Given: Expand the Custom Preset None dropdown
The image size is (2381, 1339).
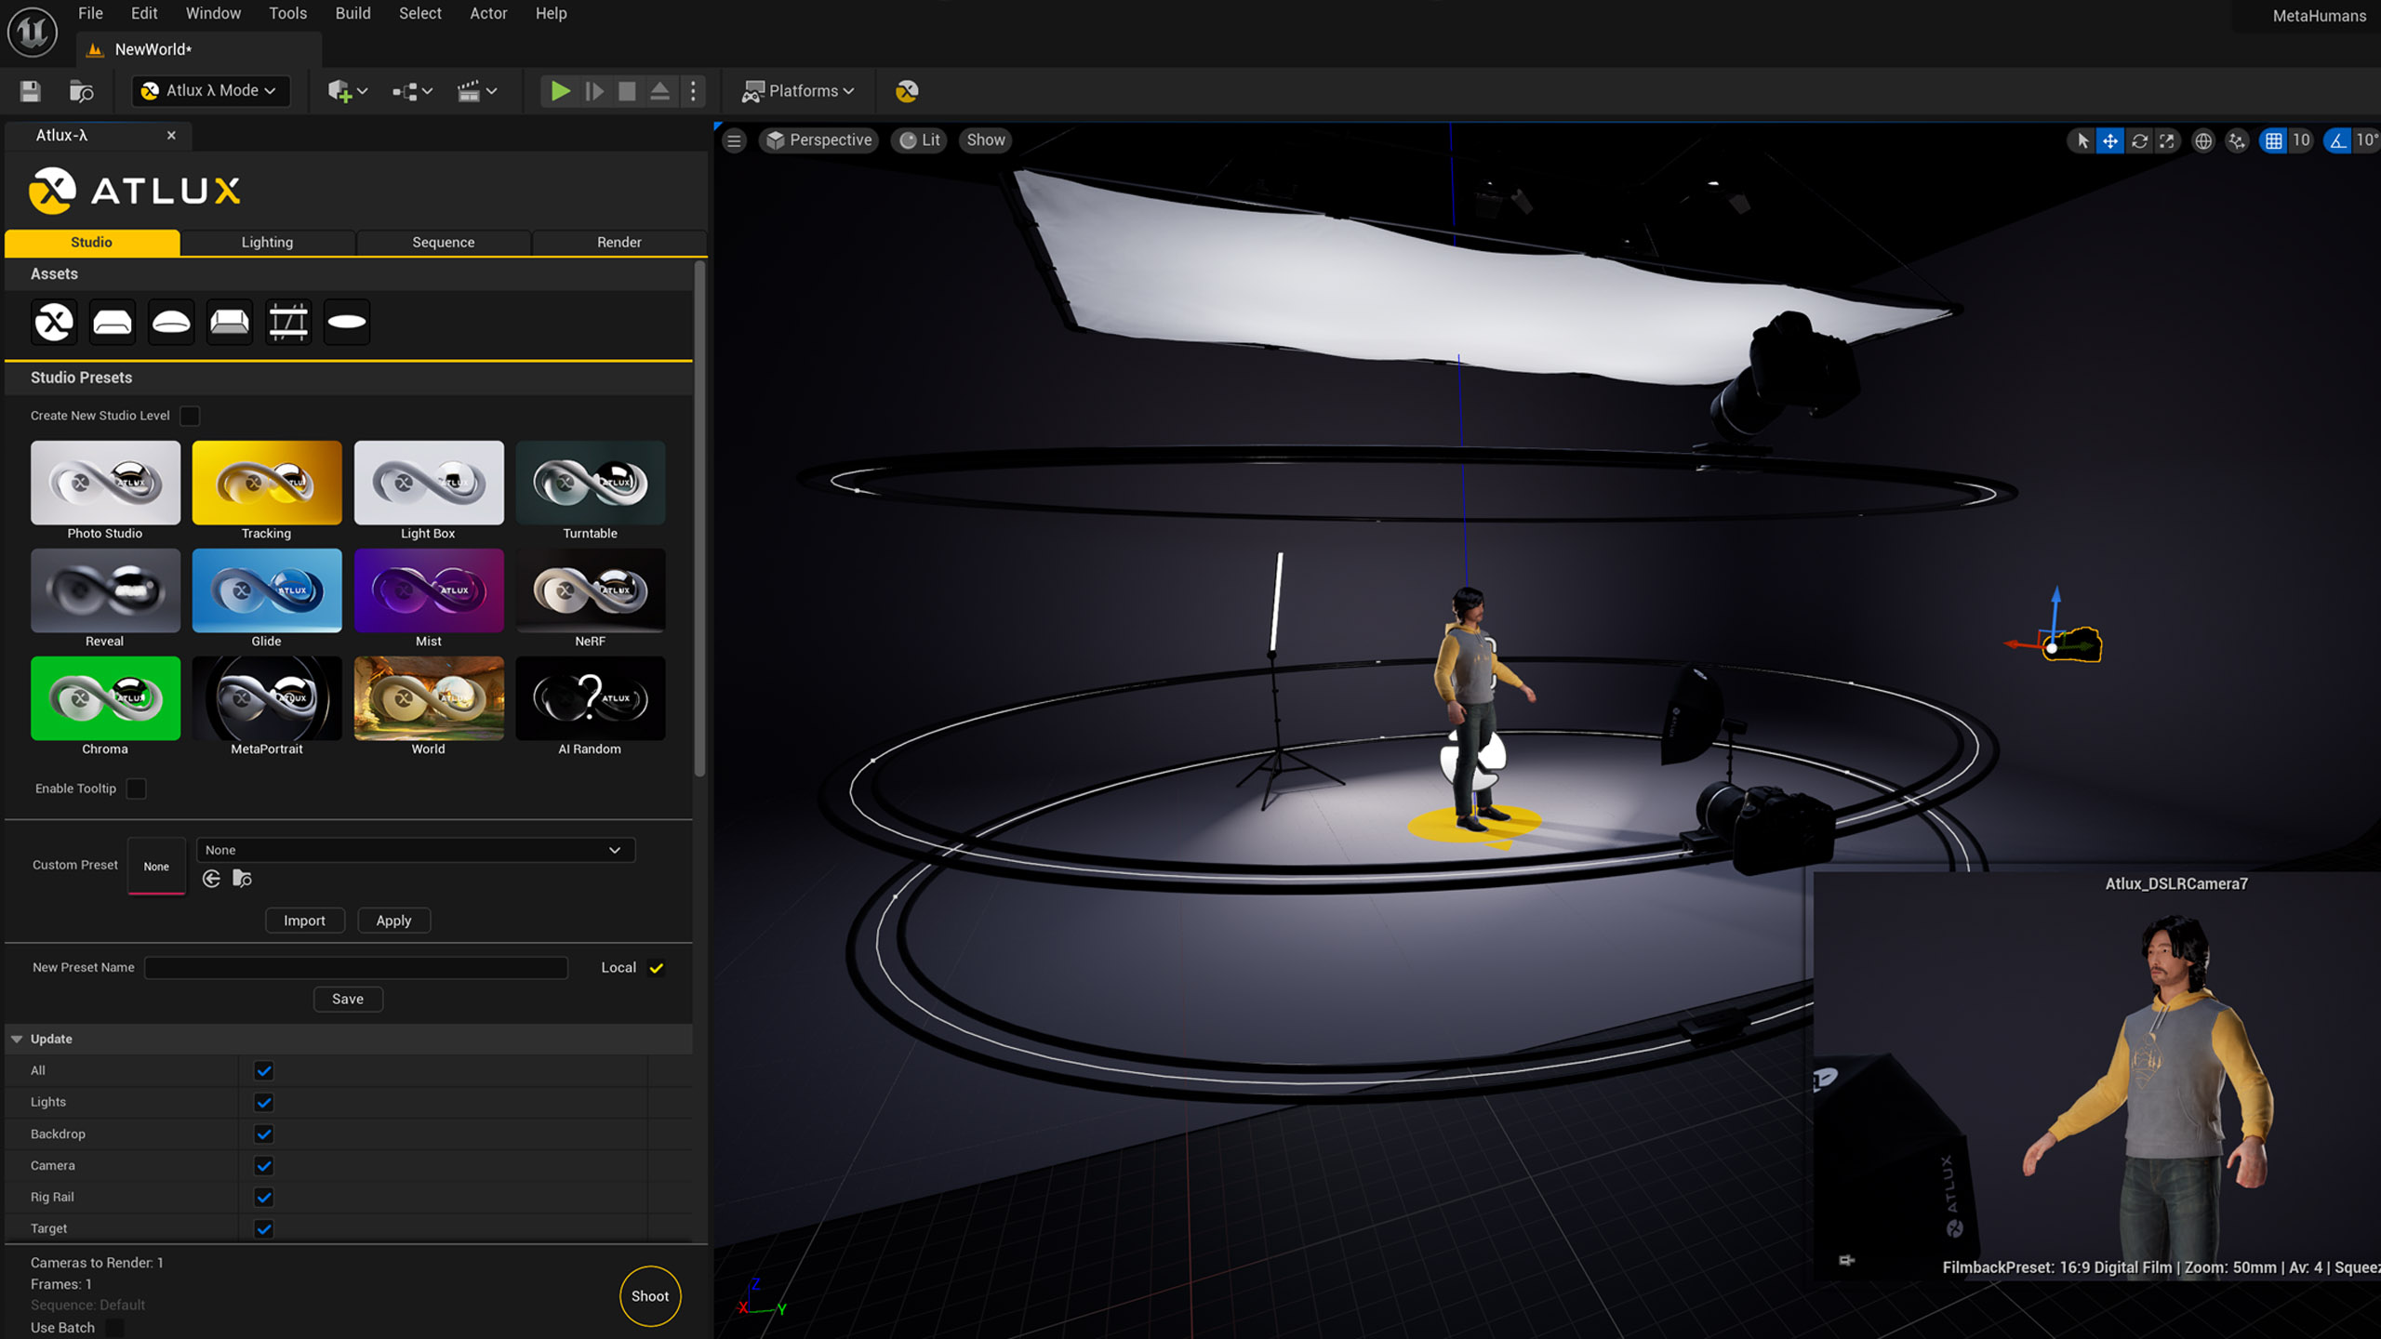Looking at the screenshot, I should tap(415, 850).
